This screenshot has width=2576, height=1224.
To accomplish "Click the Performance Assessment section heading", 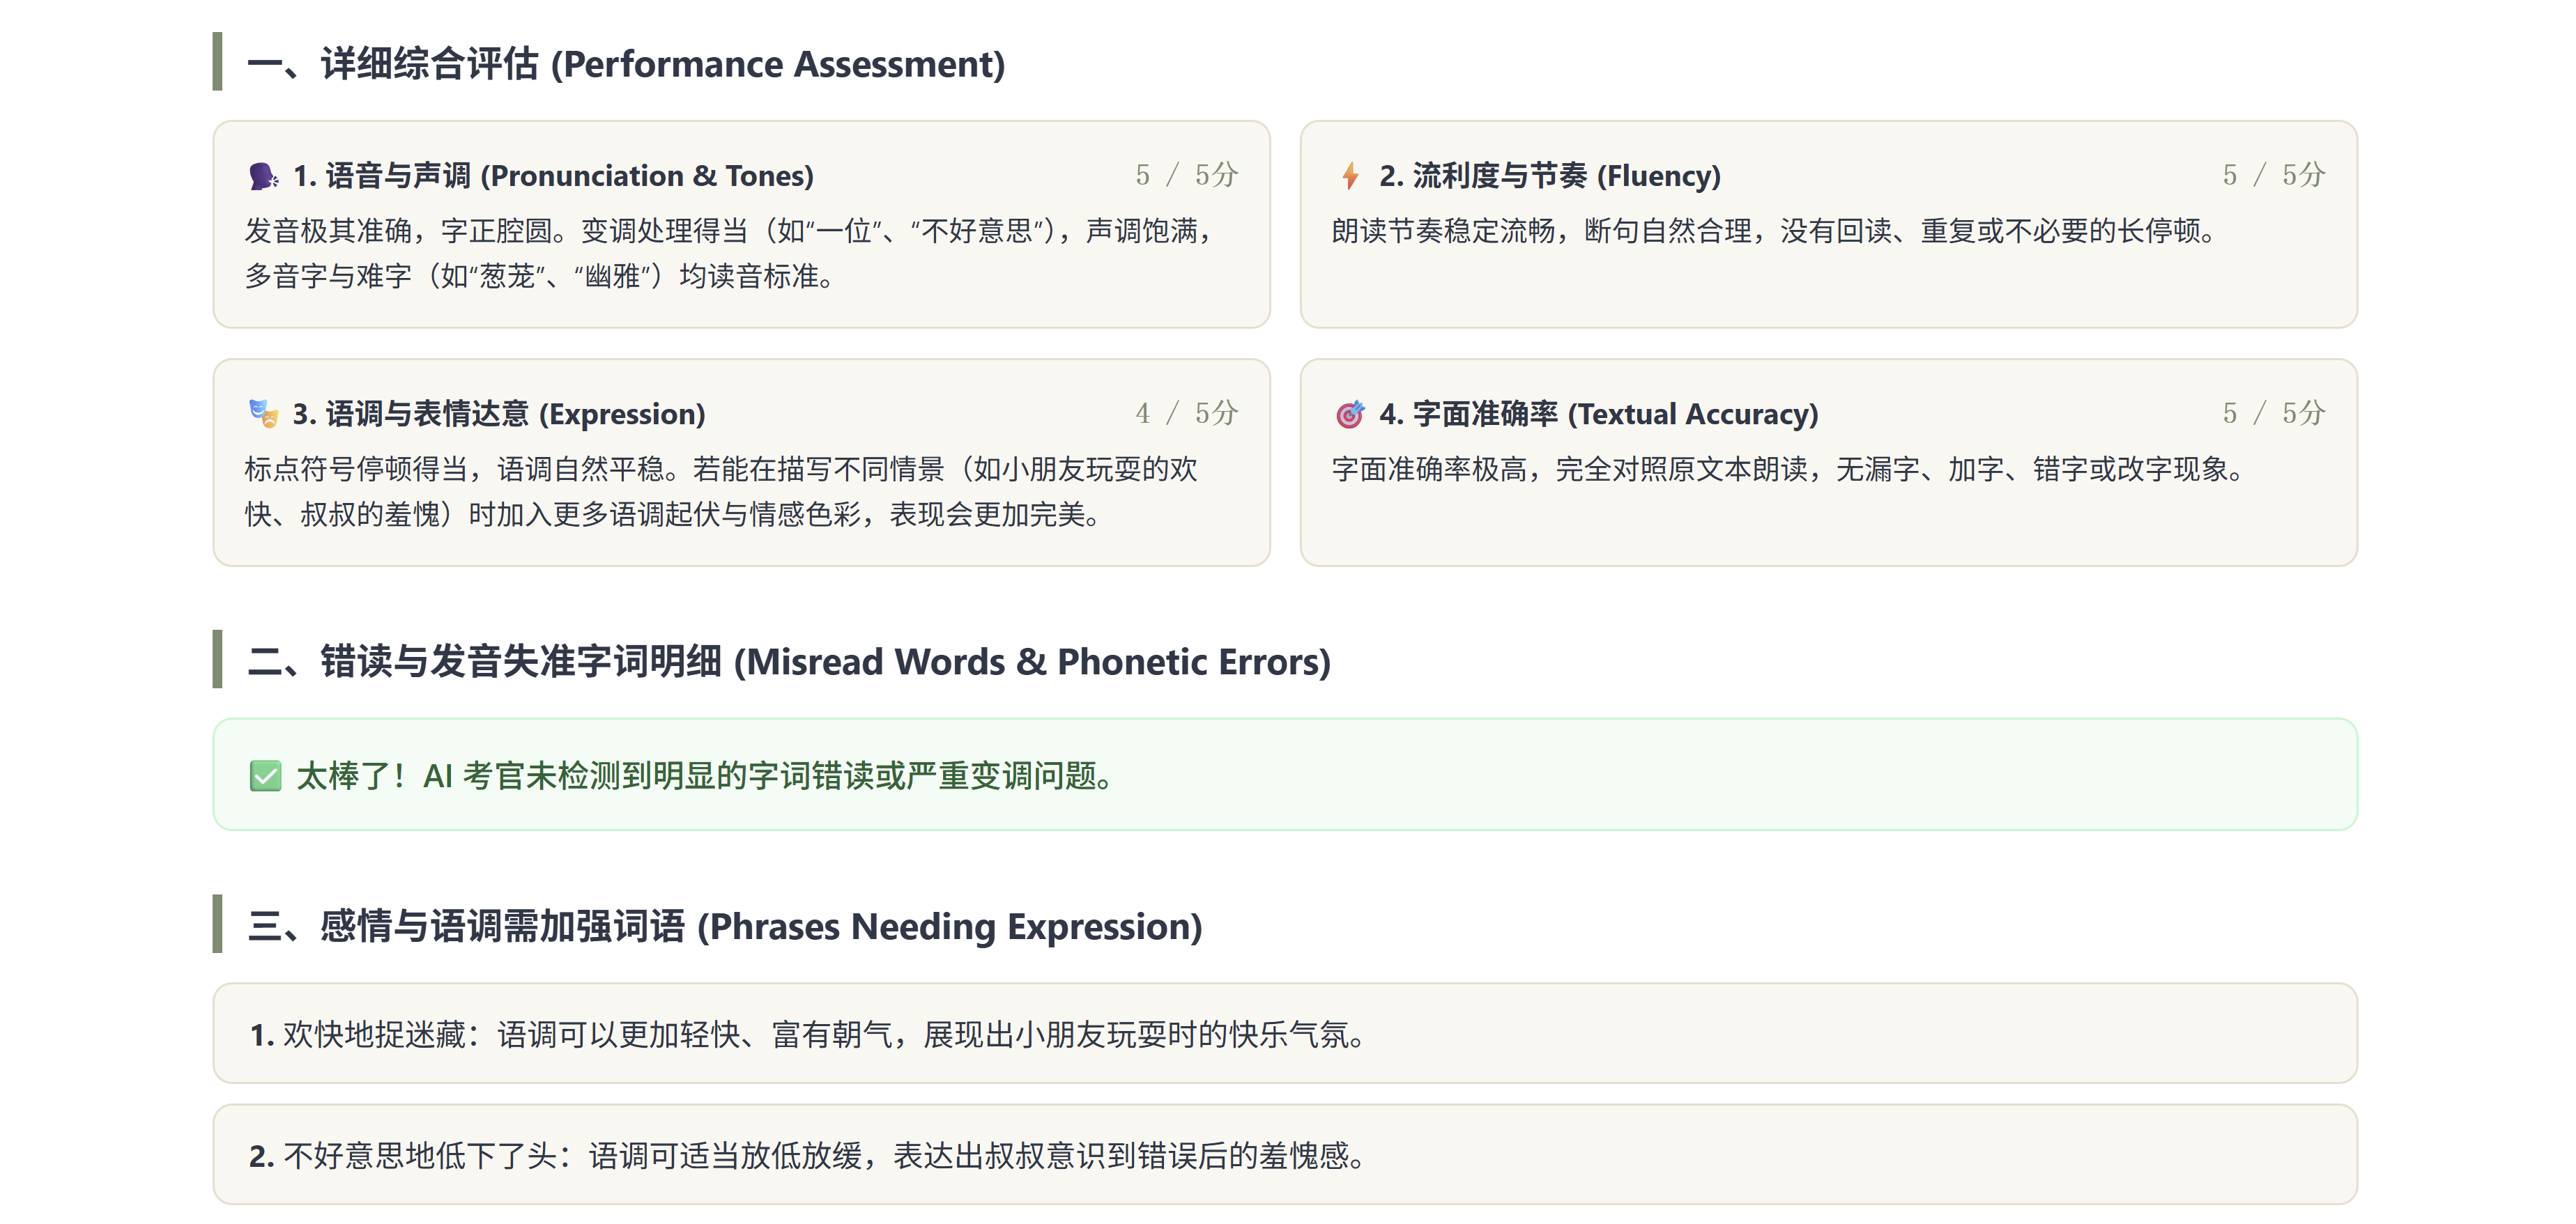I will pyautogui.click(x=626, y=64).
